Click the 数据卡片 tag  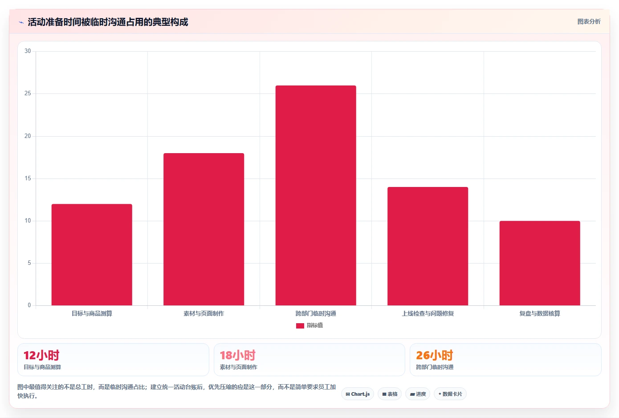coord(450,394)
